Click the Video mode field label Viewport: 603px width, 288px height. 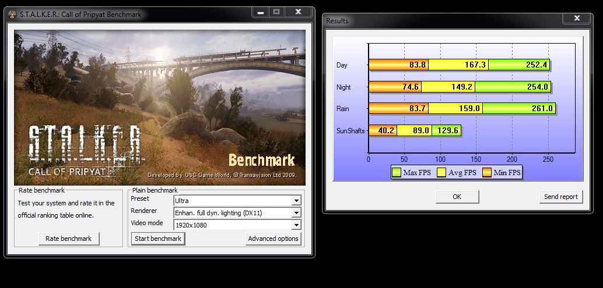coord(147,223)
